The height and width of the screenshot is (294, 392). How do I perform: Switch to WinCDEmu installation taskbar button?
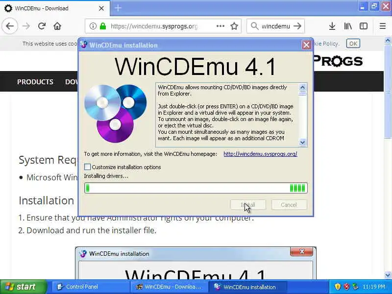pos(247,287)
